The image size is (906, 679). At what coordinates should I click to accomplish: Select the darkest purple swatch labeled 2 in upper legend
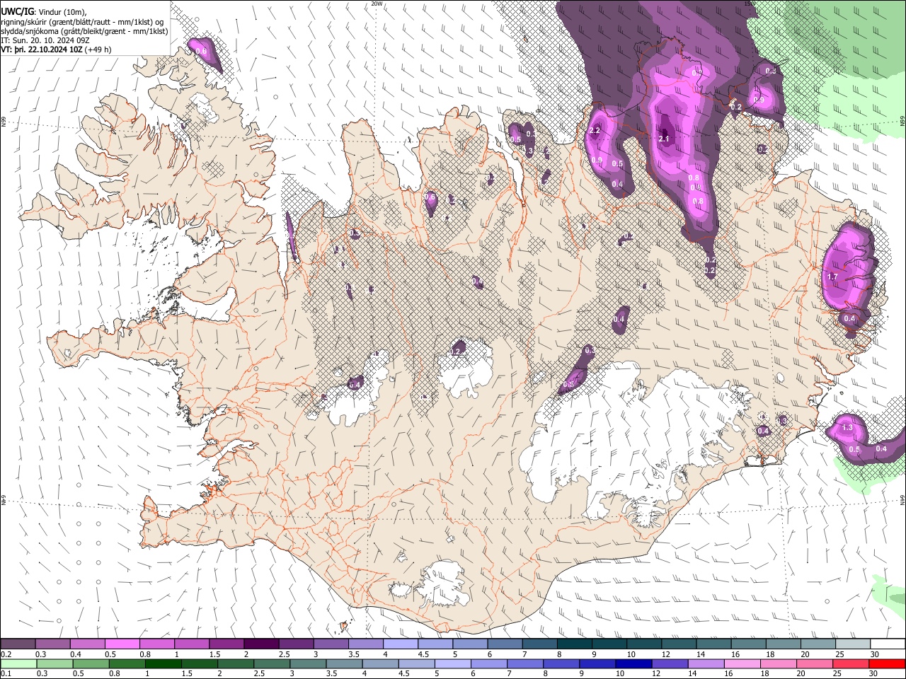(x=260, y=644)
